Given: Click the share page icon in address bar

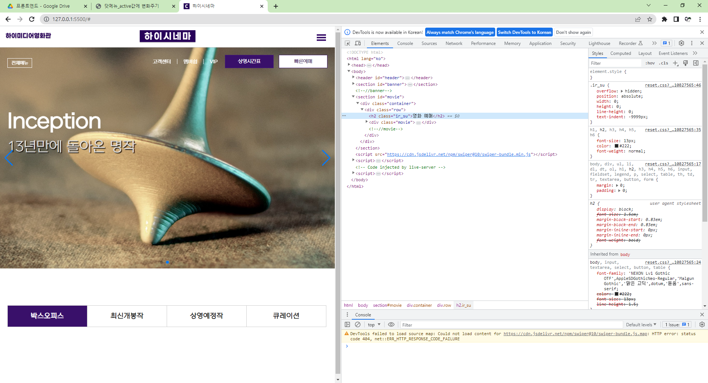Looking at the screenshot, I should tap(638, 19).
